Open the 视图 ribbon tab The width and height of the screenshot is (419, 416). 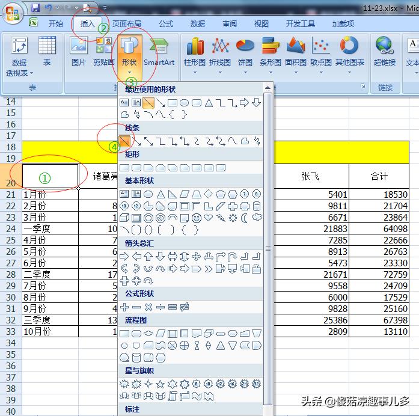pos(261,24)
